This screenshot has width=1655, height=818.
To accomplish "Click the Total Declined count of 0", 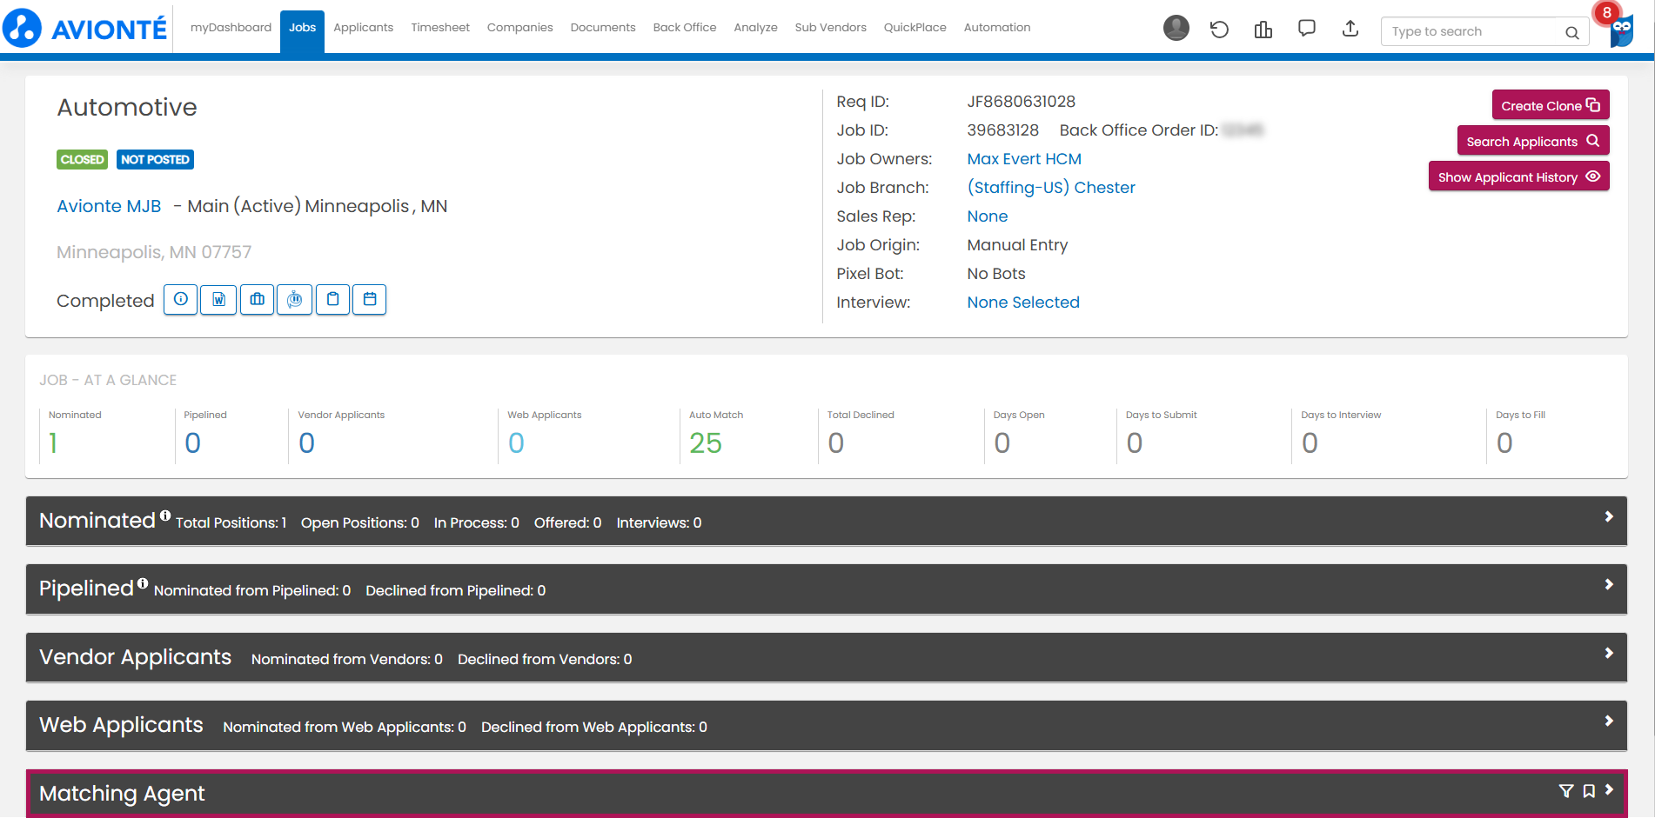I will tap(835, 443).
